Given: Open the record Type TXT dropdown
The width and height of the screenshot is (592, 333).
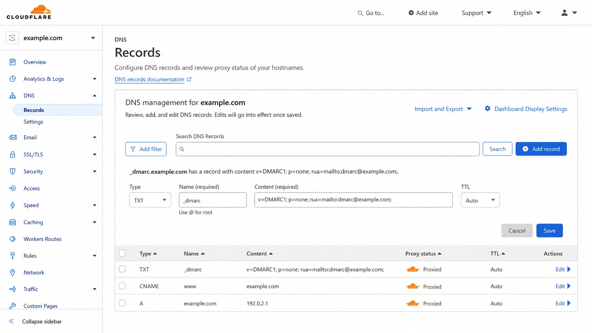Looking at the screenshot, I should point(150,200).
